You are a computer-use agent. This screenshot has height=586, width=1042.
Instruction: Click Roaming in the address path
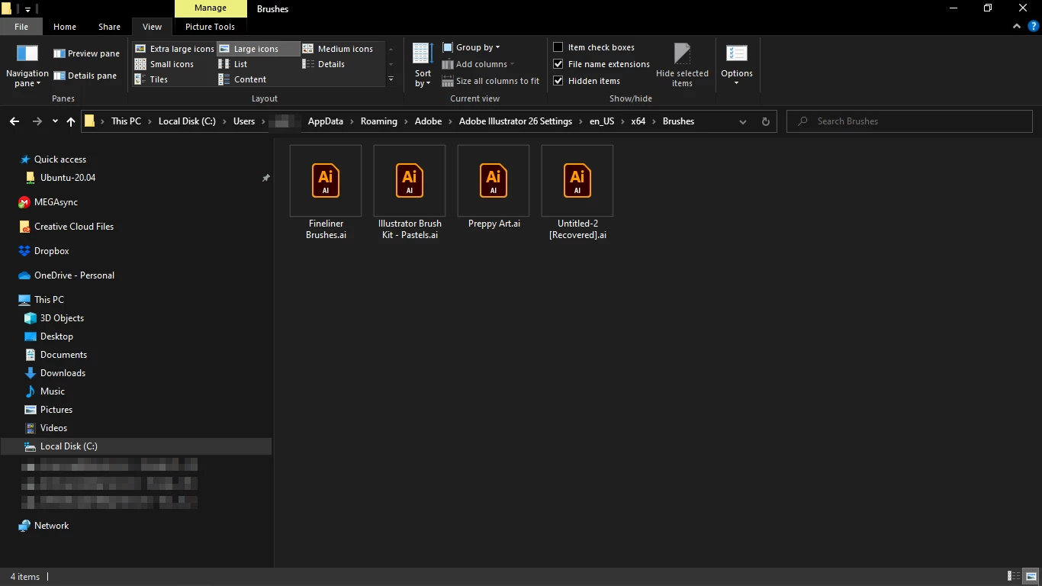point(379,121)
